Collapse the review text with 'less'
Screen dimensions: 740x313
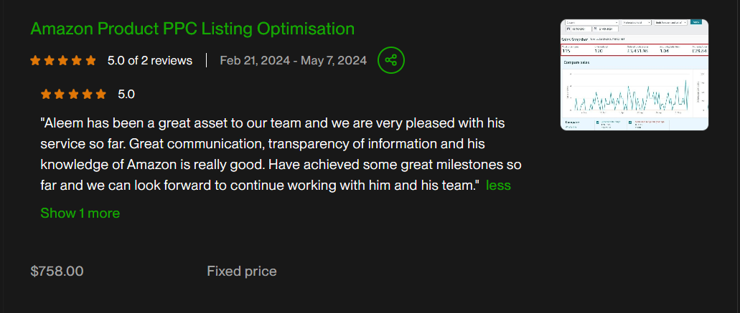(x=498, y=186)
